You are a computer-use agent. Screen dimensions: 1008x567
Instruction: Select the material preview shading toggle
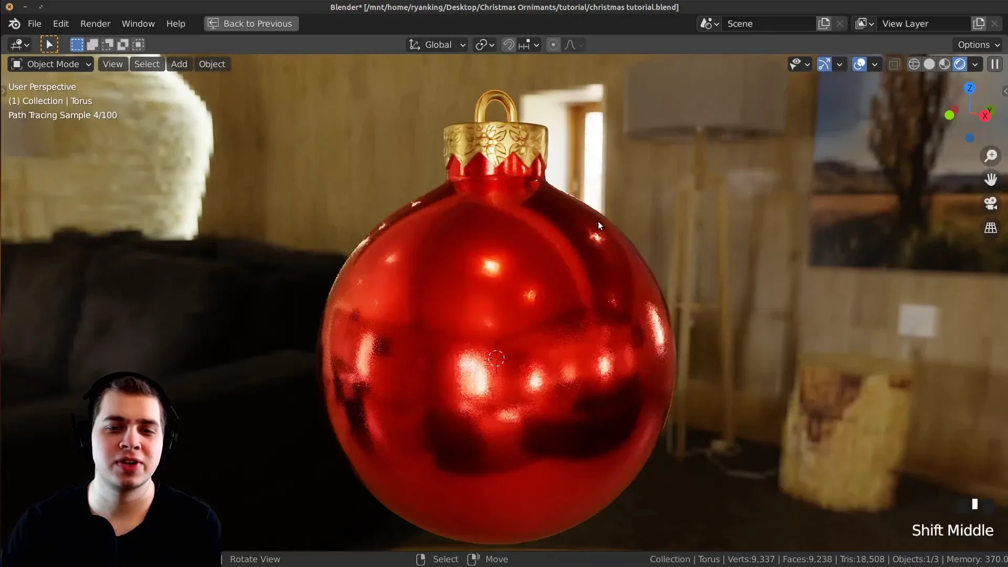944,64
